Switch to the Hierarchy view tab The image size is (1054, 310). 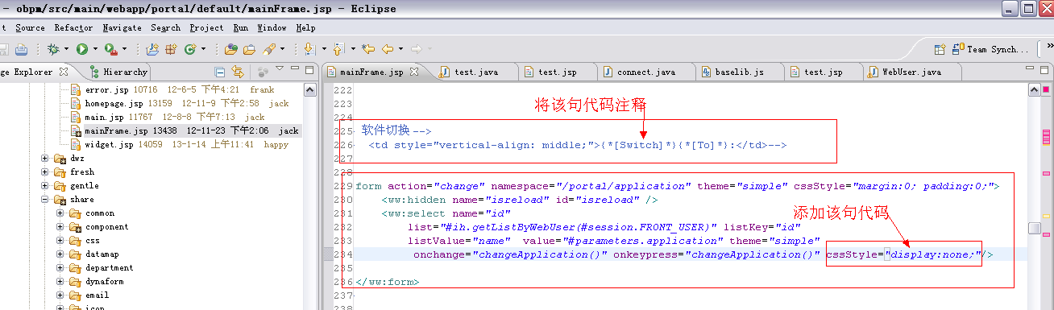118,72
